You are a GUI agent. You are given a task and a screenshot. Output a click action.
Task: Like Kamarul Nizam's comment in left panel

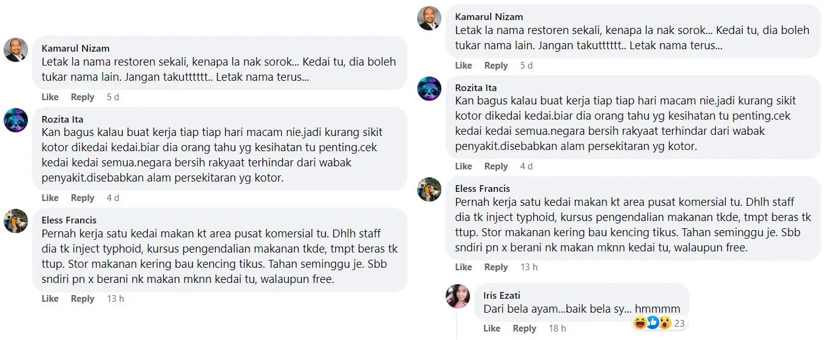click(x=50, y=97)
